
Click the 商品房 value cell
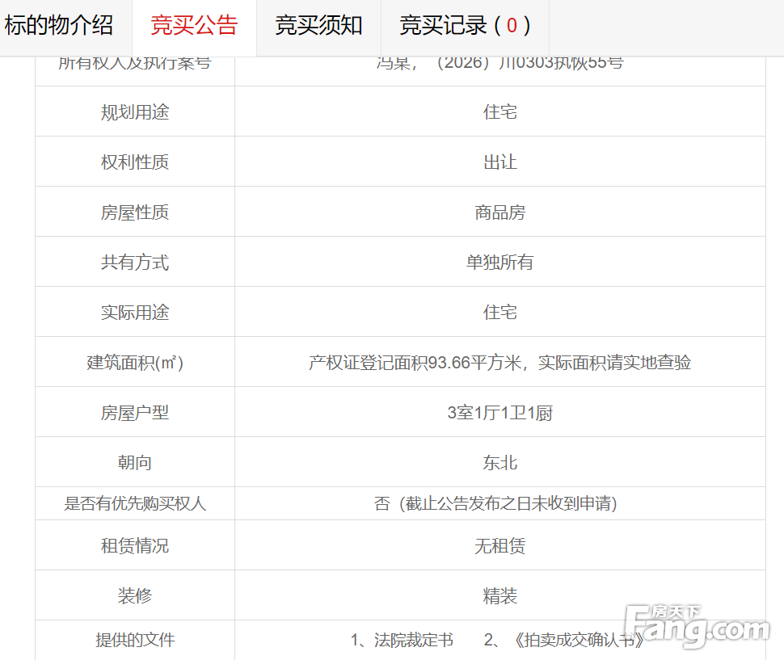tap(499, 212)
